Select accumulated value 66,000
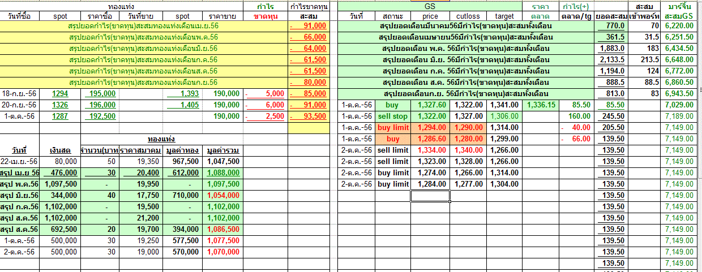 308,37
